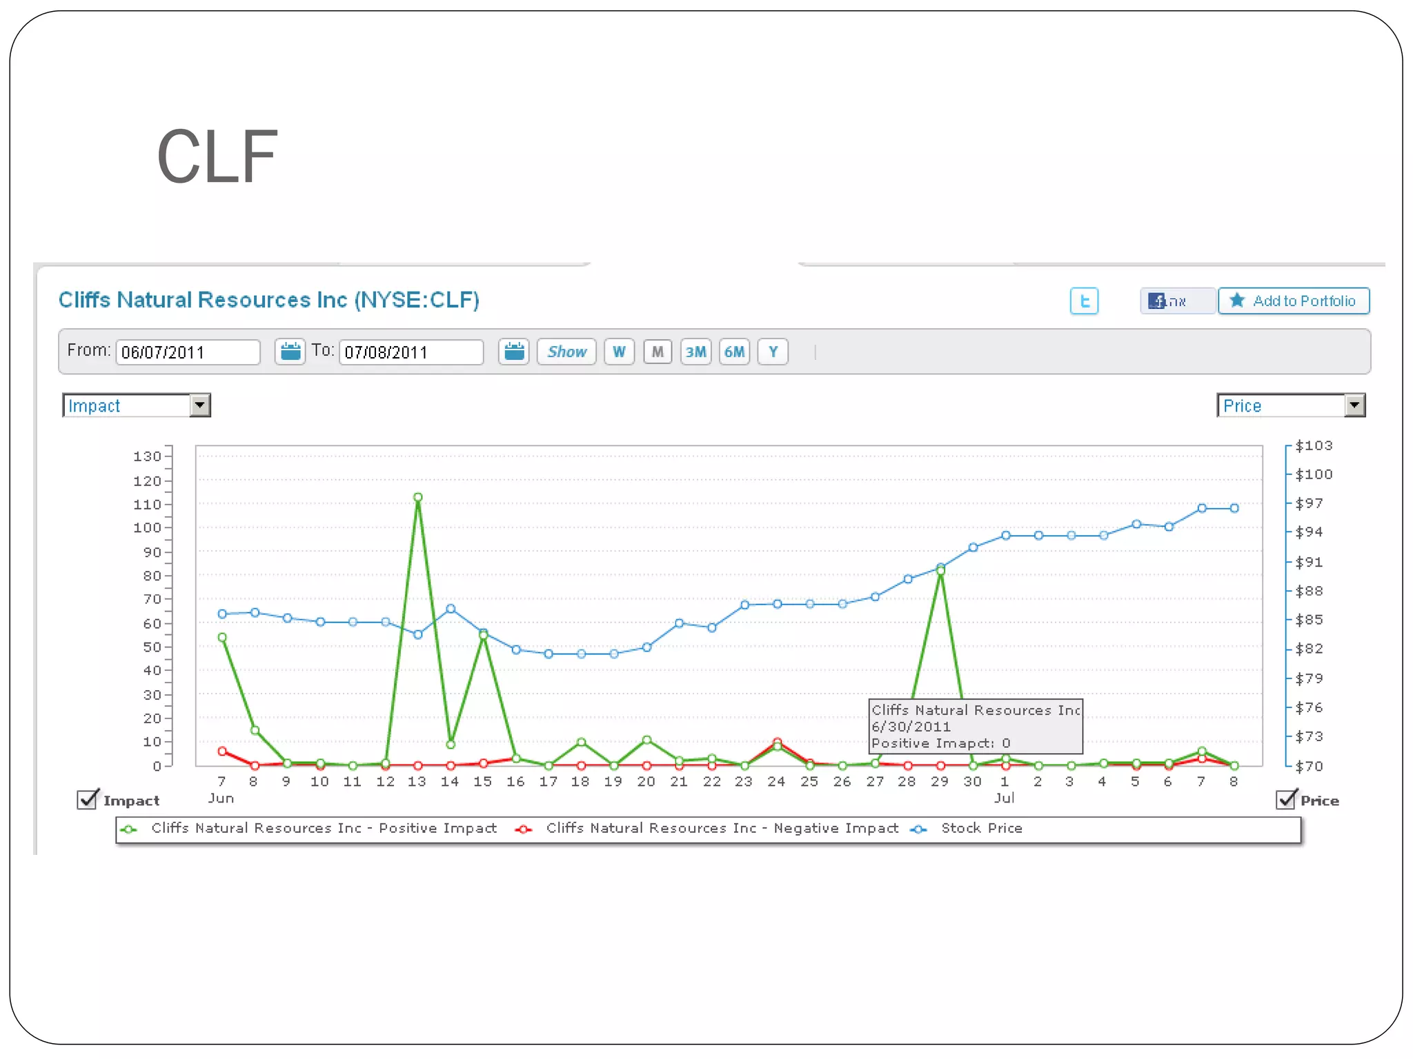Select the Y year range button
1413x1059 pixels.
pos(773,352)
